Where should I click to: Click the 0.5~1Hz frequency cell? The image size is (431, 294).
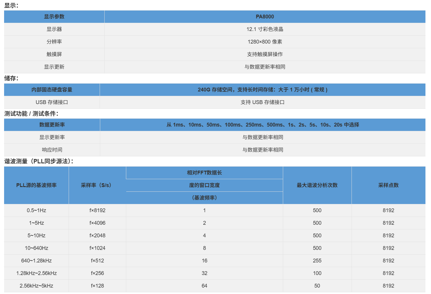pyautogui.click(x=36, y=210)
